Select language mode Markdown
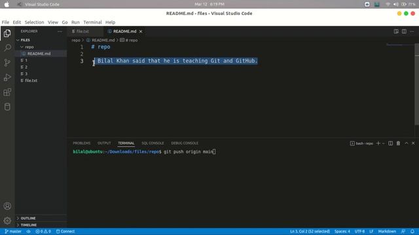 pos(387,231)
